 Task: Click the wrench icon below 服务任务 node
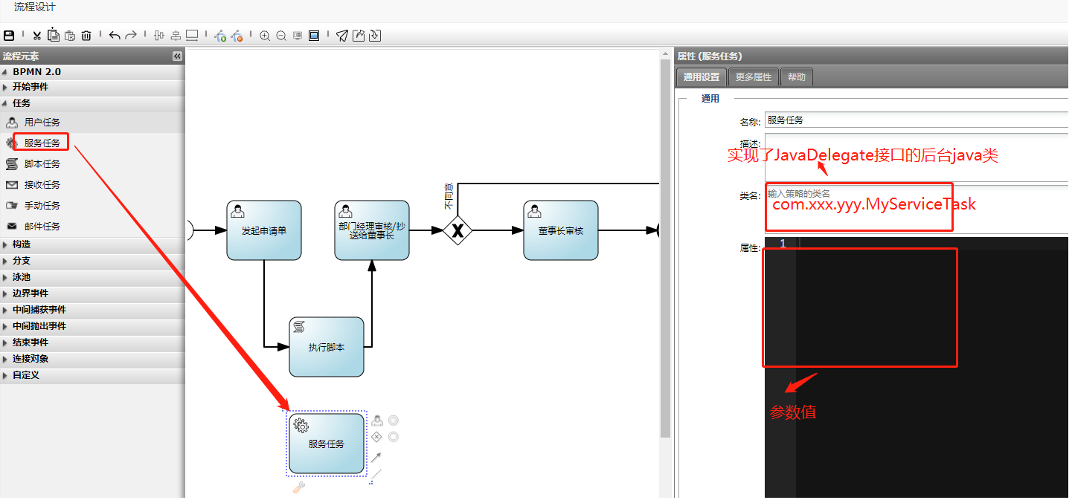[x=298, y=487]
